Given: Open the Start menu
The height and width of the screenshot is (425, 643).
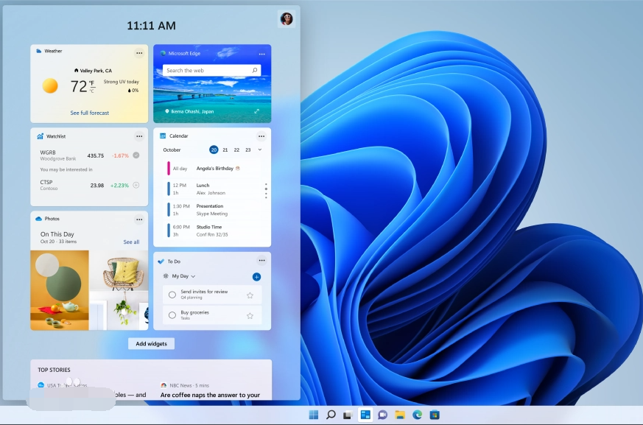Looking at the screenshot, I should click(x=314, y=414).
